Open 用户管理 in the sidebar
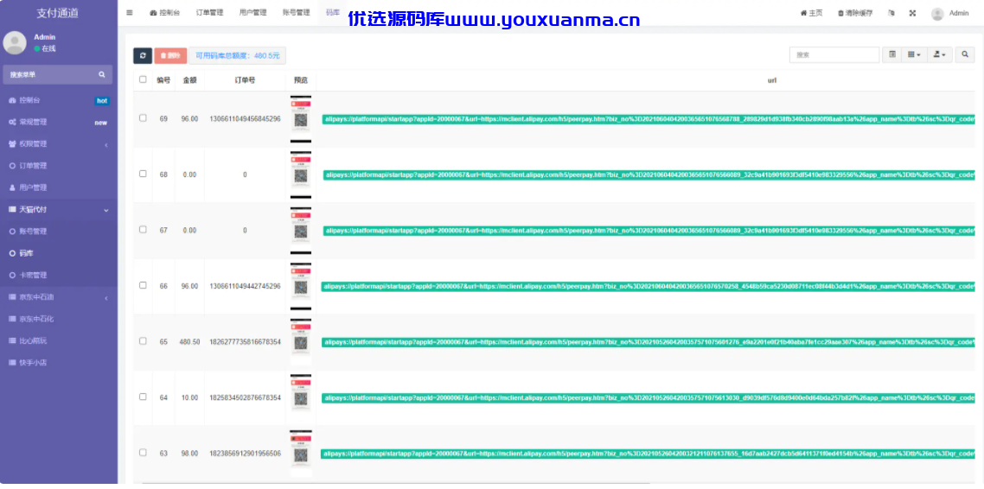This screenshot has width=984, height=489. [x=58, y=187]
